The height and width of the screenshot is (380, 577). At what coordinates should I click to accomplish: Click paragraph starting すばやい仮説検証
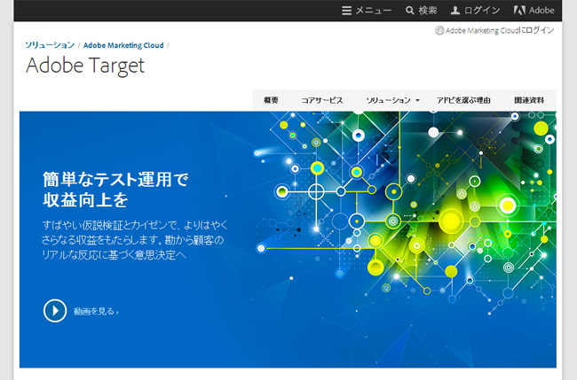click(x=135, y=225)
